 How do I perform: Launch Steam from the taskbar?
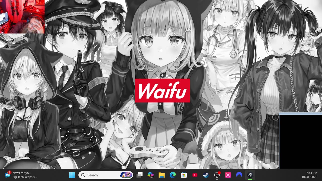(206, 175)
